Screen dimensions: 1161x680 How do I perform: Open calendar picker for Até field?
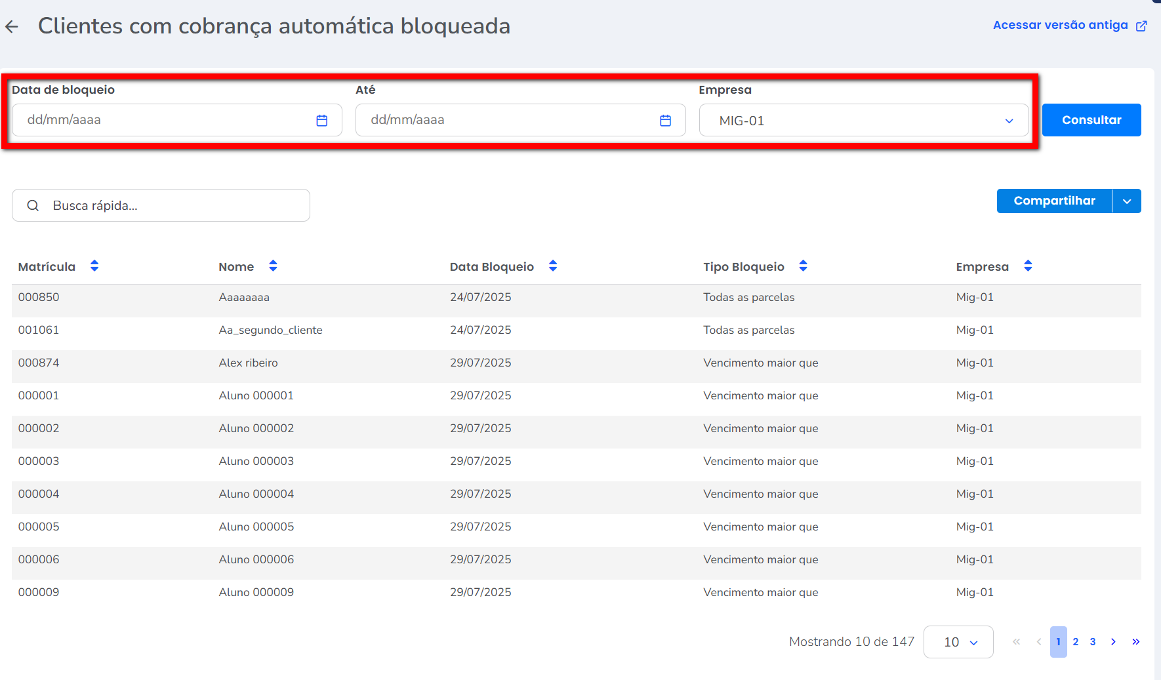[x=665, y=121]
